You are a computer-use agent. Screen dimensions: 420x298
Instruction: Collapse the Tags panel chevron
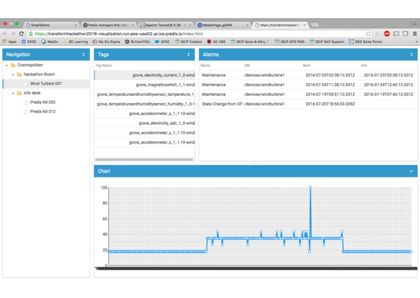[189, 54]
